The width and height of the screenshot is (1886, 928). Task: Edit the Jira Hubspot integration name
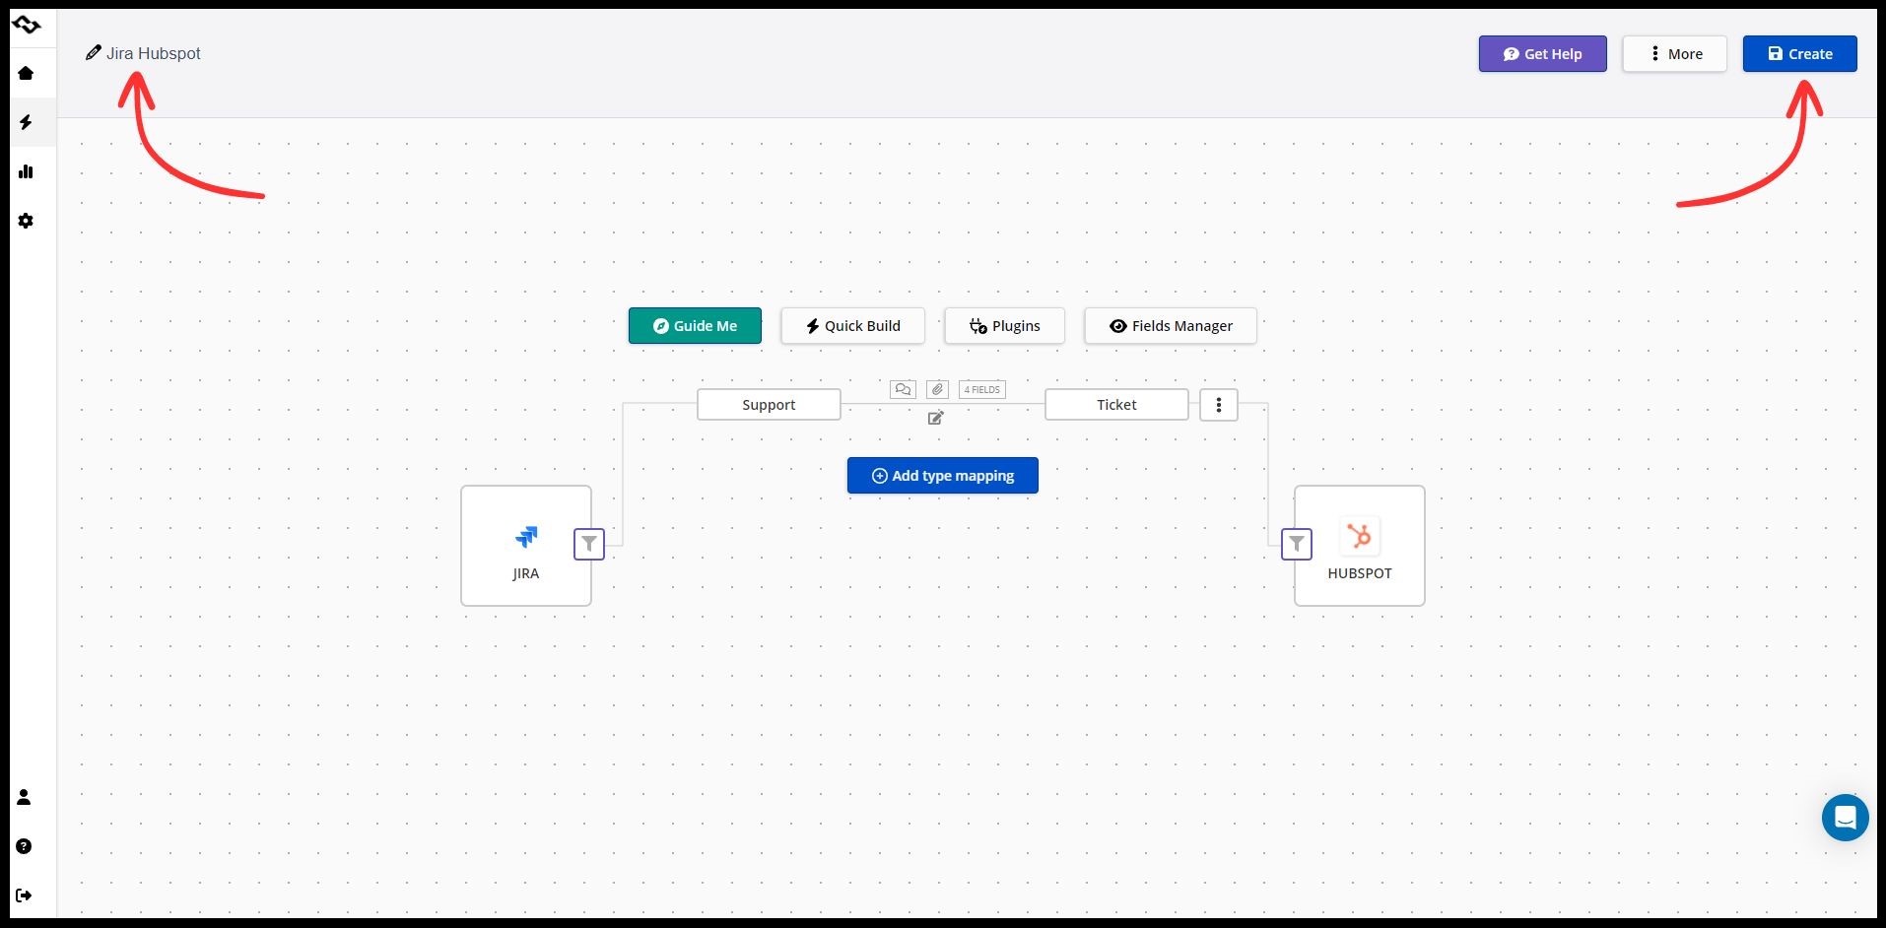(152, 53)
